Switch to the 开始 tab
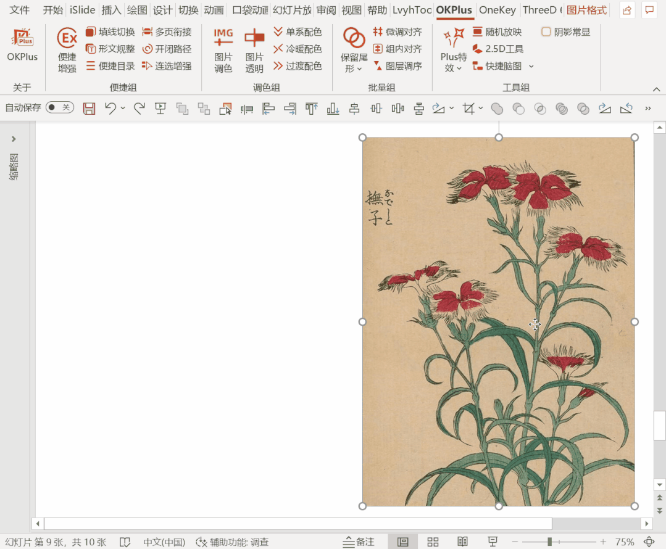The image size is (666, 549). [x=52, y=10]
